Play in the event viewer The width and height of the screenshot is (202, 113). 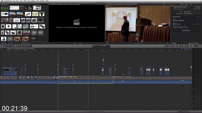coord(77,43)
